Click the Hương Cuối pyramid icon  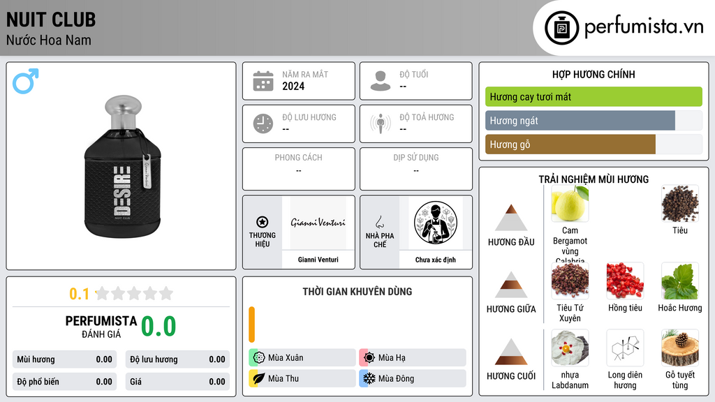click(x=511, y=352)
